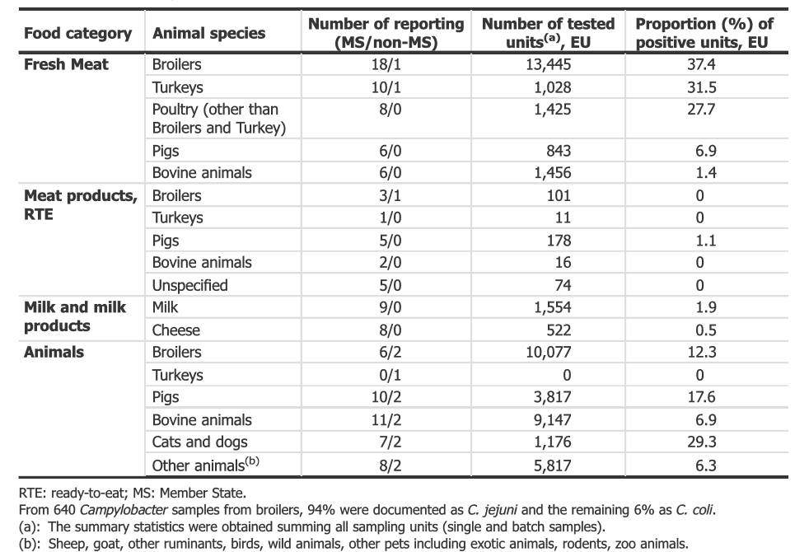Select the "Milk and milk products" category label
The image size is (809, 552).
[x=75, y=316]
